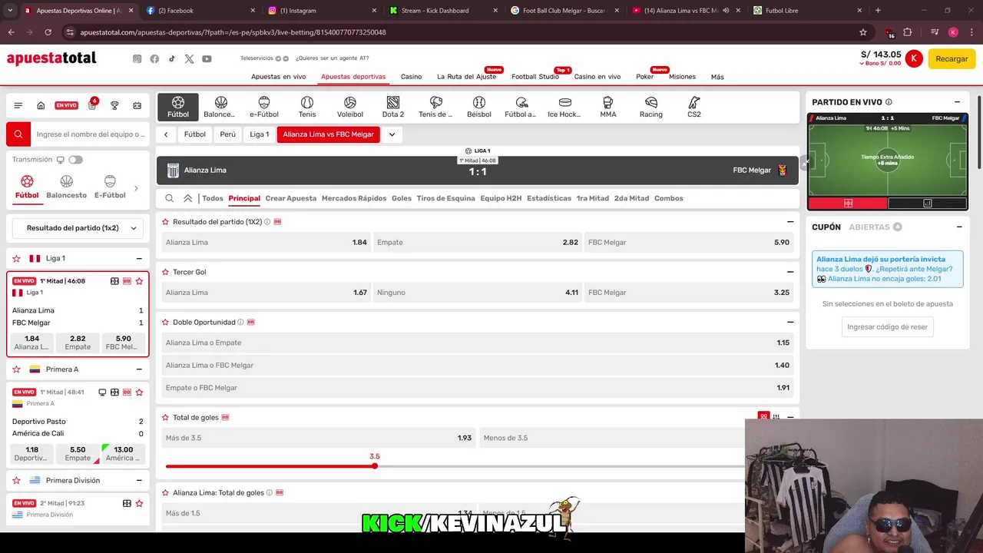The height and width of the screenshot is (553, 983).
Task: Favorite the Deportivo Pasto match card star
Action: 139,392
